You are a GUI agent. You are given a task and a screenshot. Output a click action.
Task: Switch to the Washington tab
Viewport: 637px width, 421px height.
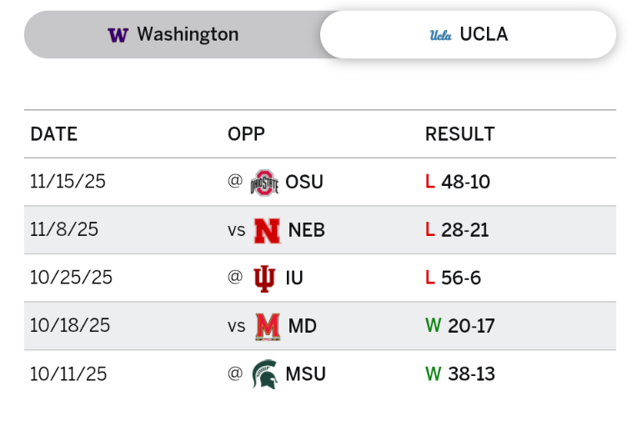pyautogui.click(x=173, y=35)
